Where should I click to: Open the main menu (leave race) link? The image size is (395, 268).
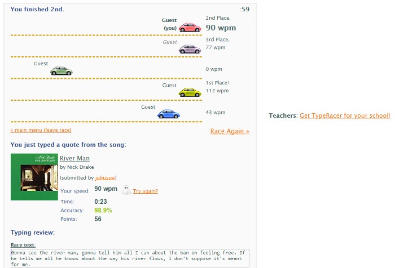[x=41, y=130]
